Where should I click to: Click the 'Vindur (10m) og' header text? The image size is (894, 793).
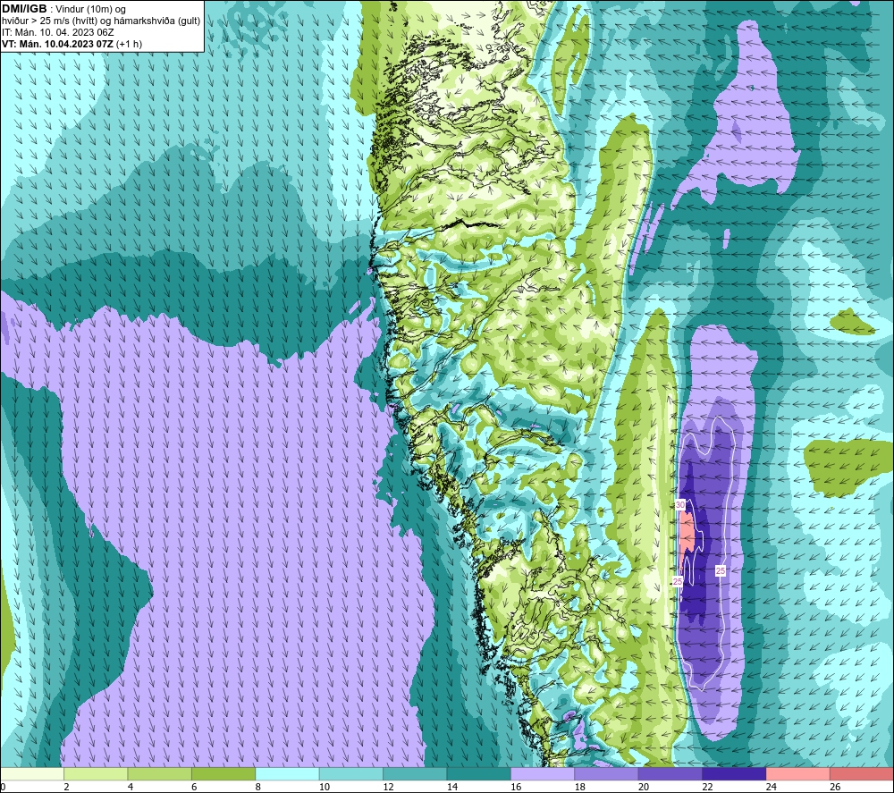point(90,10)
